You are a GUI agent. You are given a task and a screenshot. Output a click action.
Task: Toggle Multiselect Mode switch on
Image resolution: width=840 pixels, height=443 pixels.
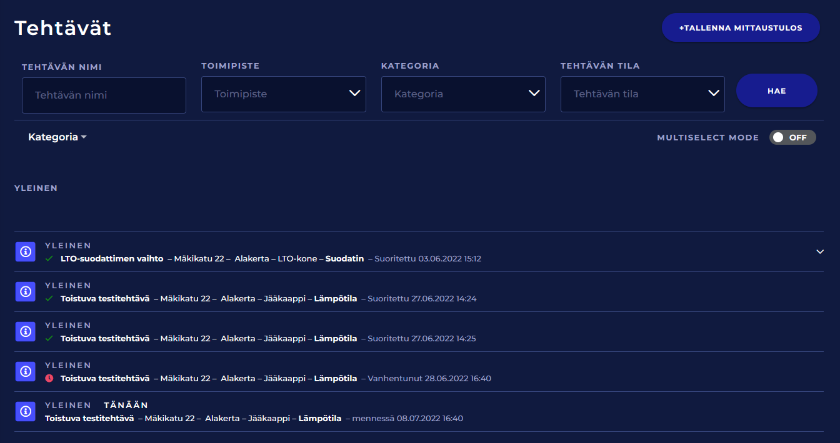tap(792, 137)
